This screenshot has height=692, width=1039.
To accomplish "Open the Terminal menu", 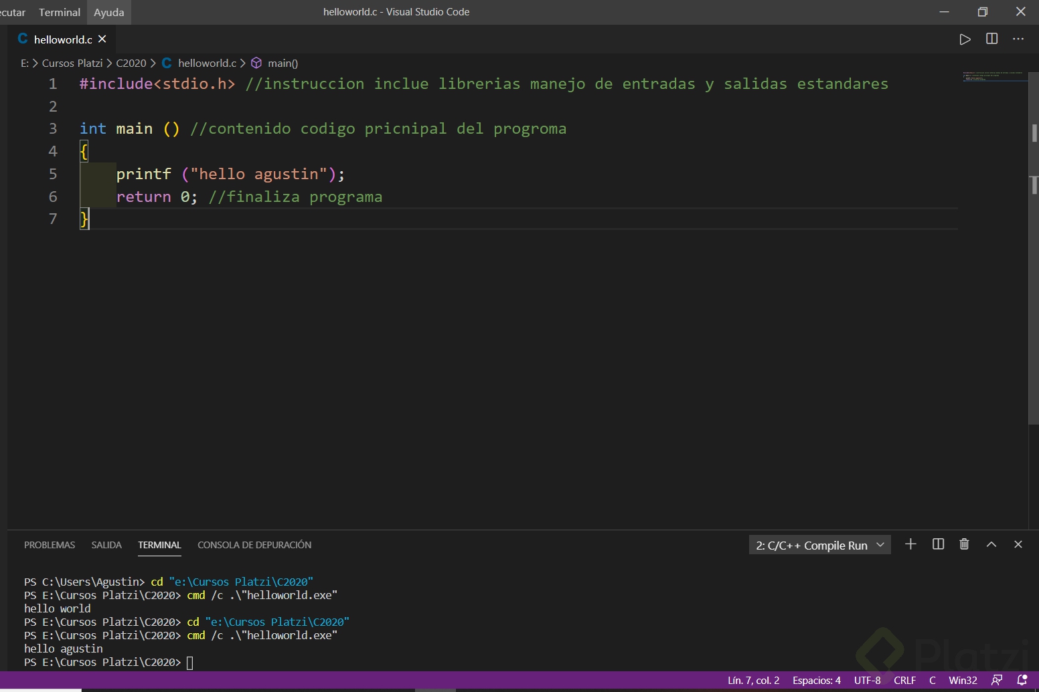I will (60, 12).
